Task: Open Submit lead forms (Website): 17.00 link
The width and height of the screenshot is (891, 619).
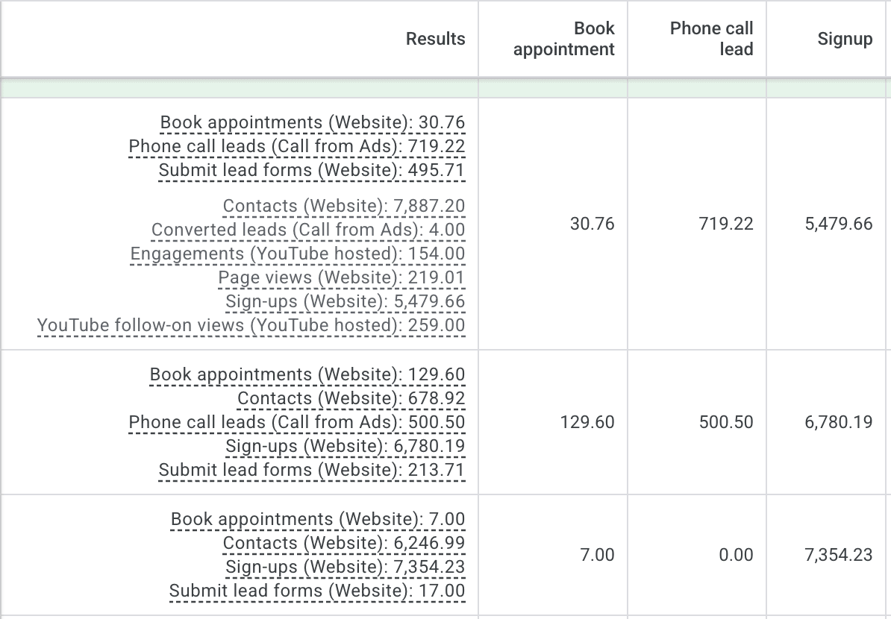Action: [317, 591]
